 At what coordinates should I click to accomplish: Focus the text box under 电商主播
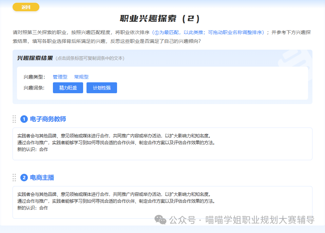tap(162, 202)
